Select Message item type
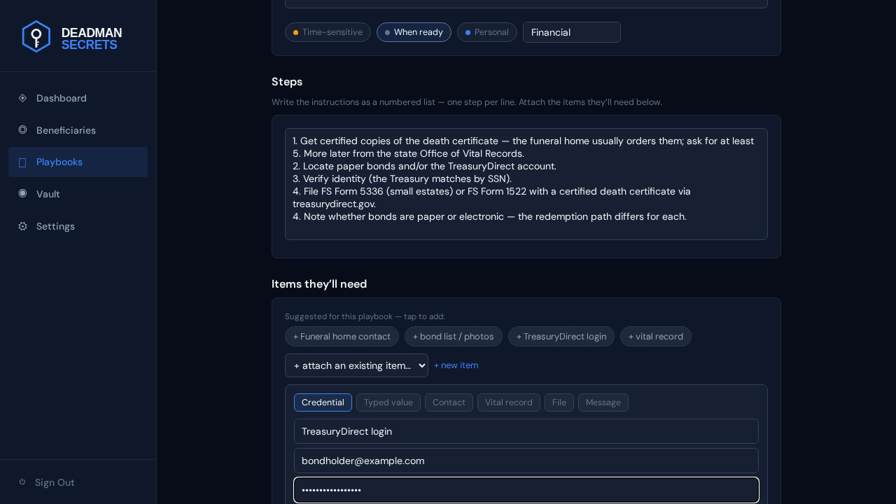 coord(603,402)
